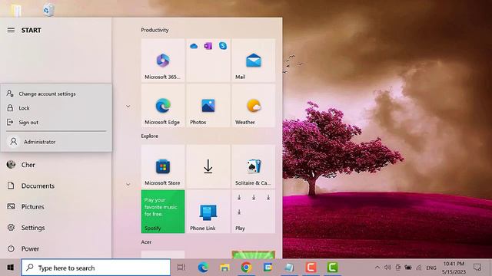Click the download arrow tile in Explore
Image resolution: width=492 pixels, height=276 pixels.
tap(208, 166)
